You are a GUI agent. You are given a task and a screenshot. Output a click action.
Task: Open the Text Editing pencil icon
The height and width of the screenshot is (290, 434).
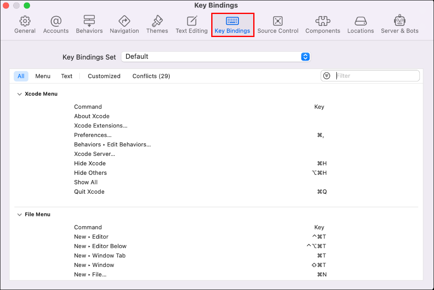pos(192,21)
